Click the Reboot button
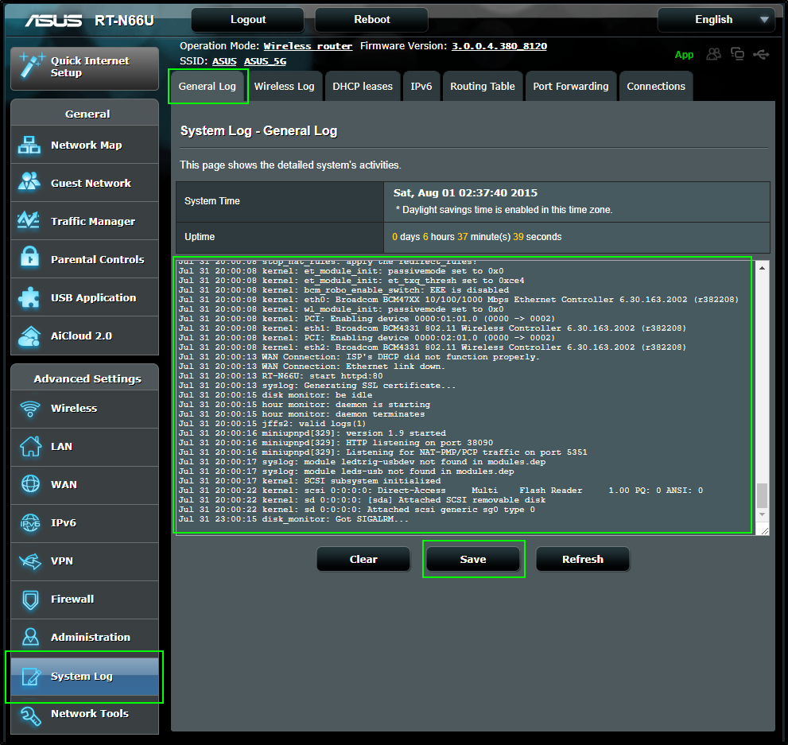The height and width of the screenshot is (745, 788). (x=372, y=20)
